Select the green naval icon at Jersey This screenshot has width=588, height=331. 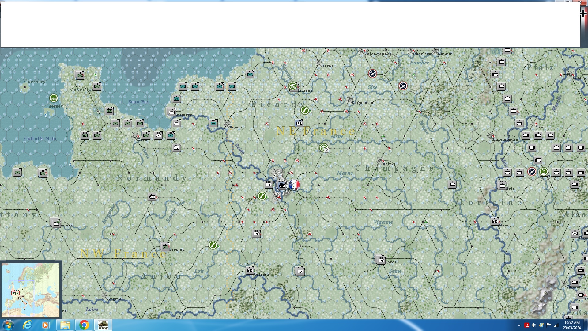tap(54, 98)
